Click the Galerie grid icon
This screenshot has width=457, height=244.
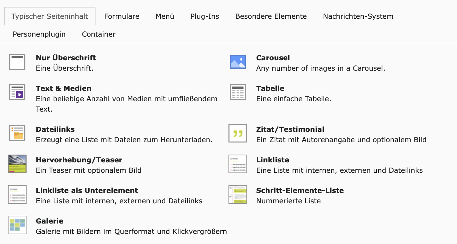click(17, 225)
